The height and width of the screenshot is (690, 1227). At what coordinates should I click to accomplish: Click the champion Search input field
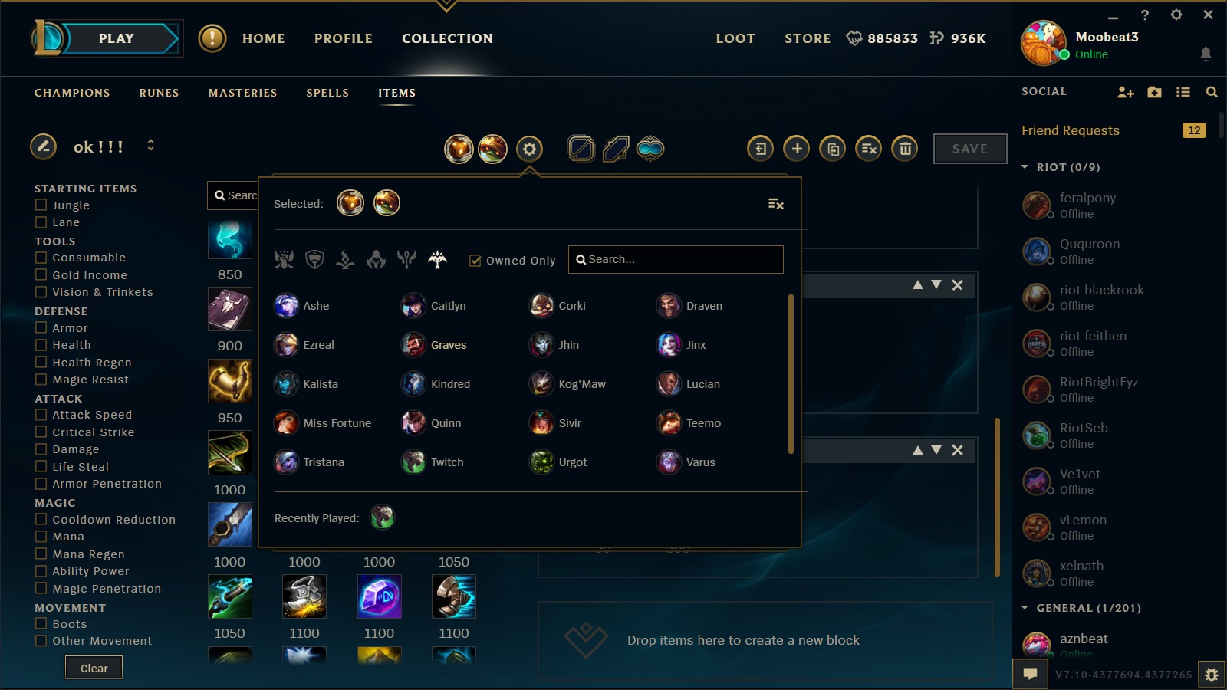pyautogui.click(x=676, y=259)
